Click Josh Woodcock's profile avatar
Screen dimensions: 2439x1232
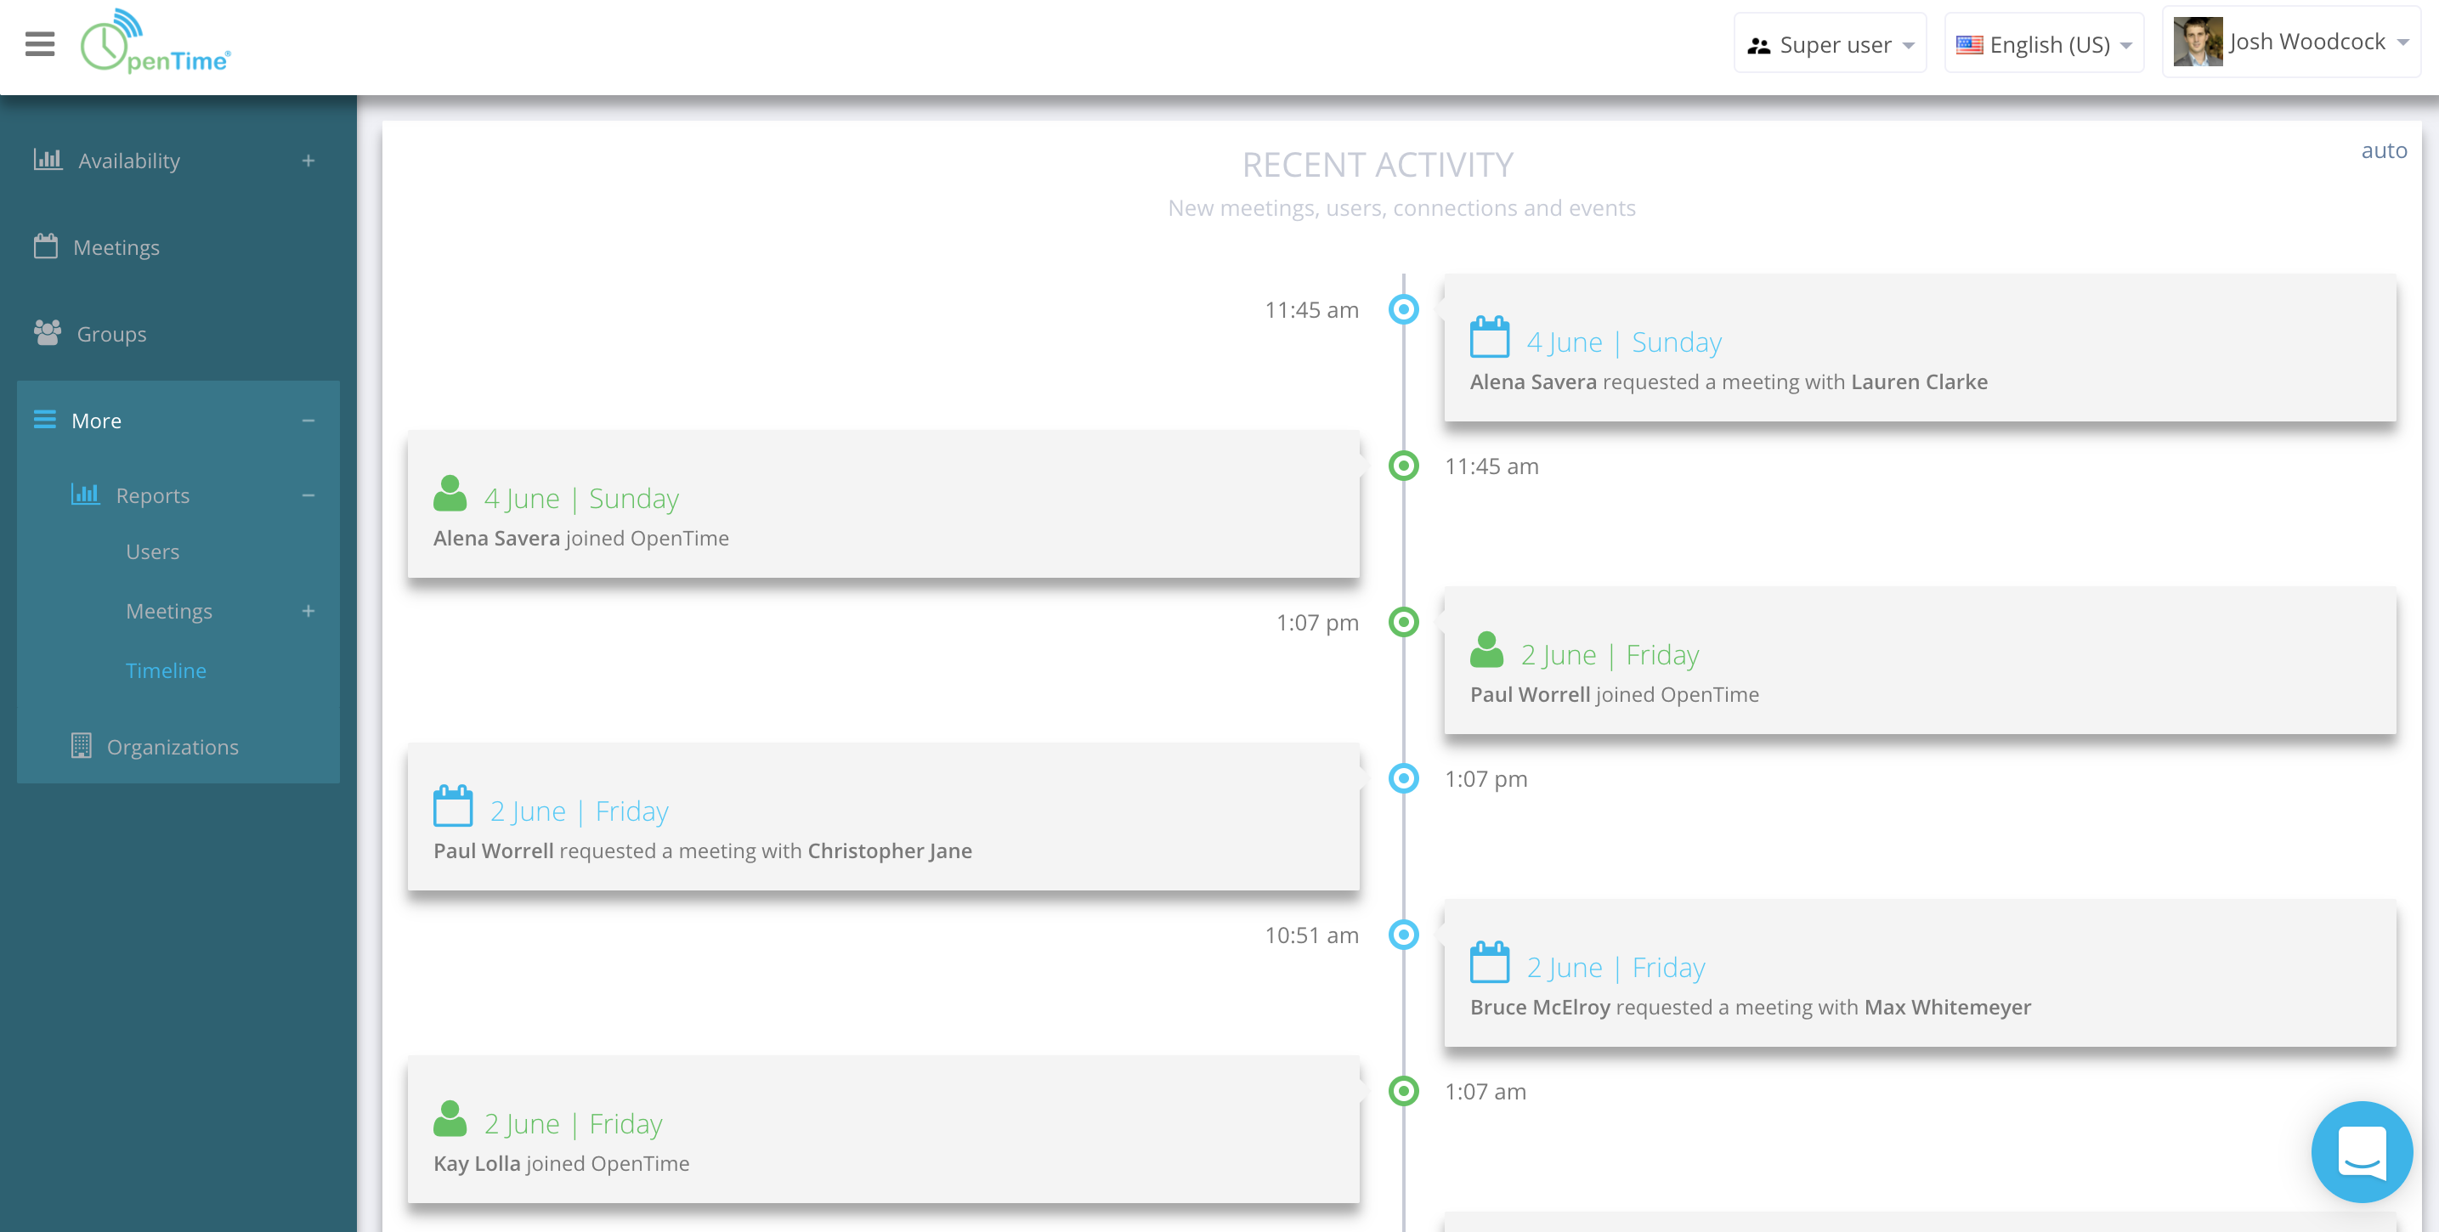(x=2197, y=42)
